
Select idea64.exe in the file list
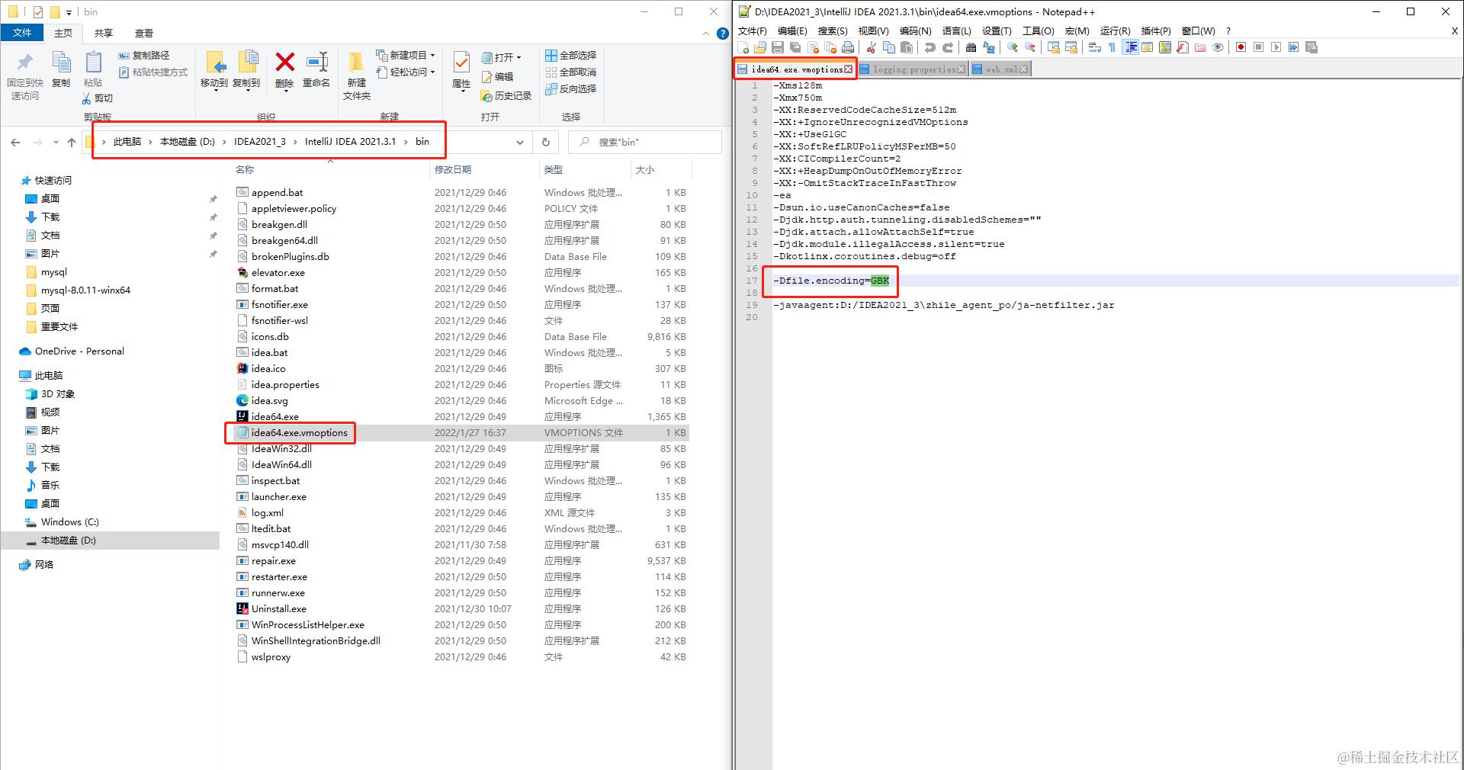(x=274, y=416)
